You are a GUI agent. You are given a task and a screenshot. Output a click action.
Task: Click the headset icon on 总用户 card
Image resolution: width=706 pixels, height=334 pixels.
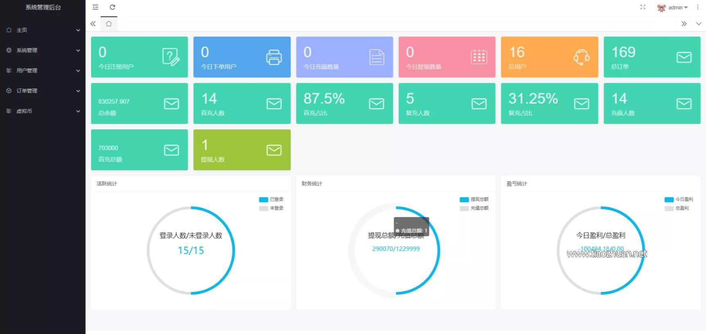(x=581, y=57)
